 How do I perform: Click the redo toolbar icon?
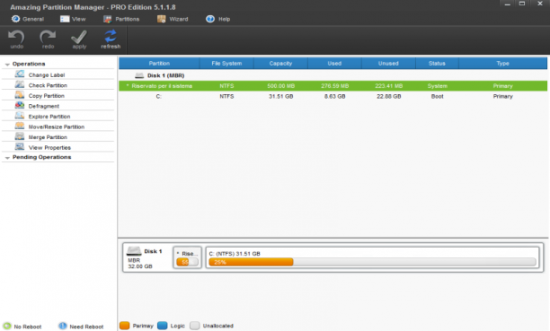48,37
